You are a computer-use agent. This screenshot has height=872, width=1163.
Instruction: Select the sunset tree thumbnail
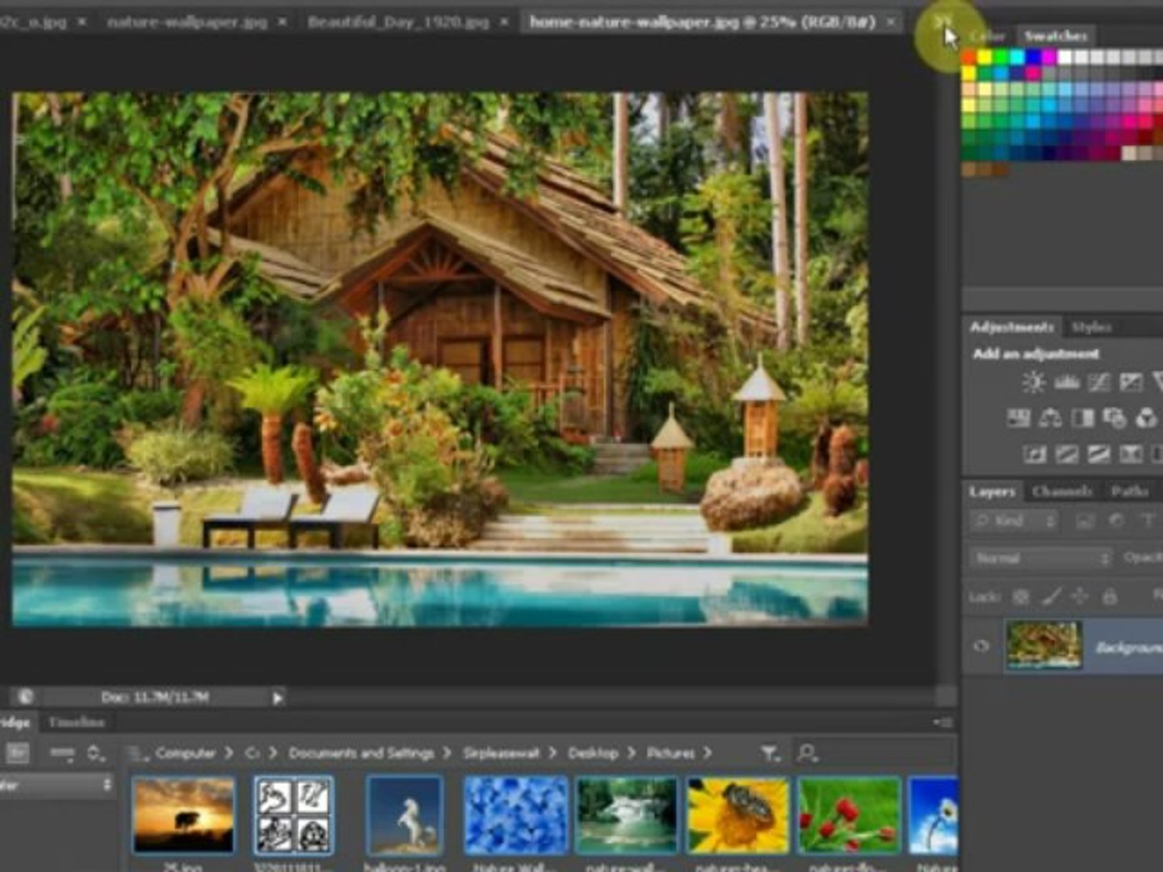coord(184,815)
